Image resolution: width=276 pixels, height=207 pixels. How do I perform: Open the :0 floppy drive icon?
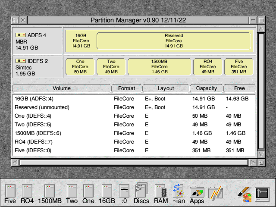124,194
